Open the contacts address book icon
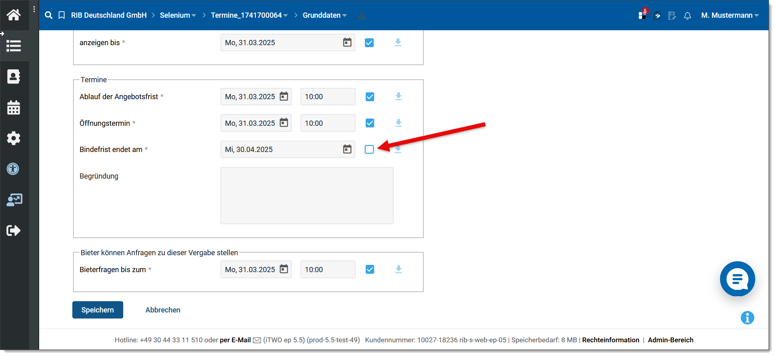Viewport: 775px width, 356px height. click(x=13, y=77)
